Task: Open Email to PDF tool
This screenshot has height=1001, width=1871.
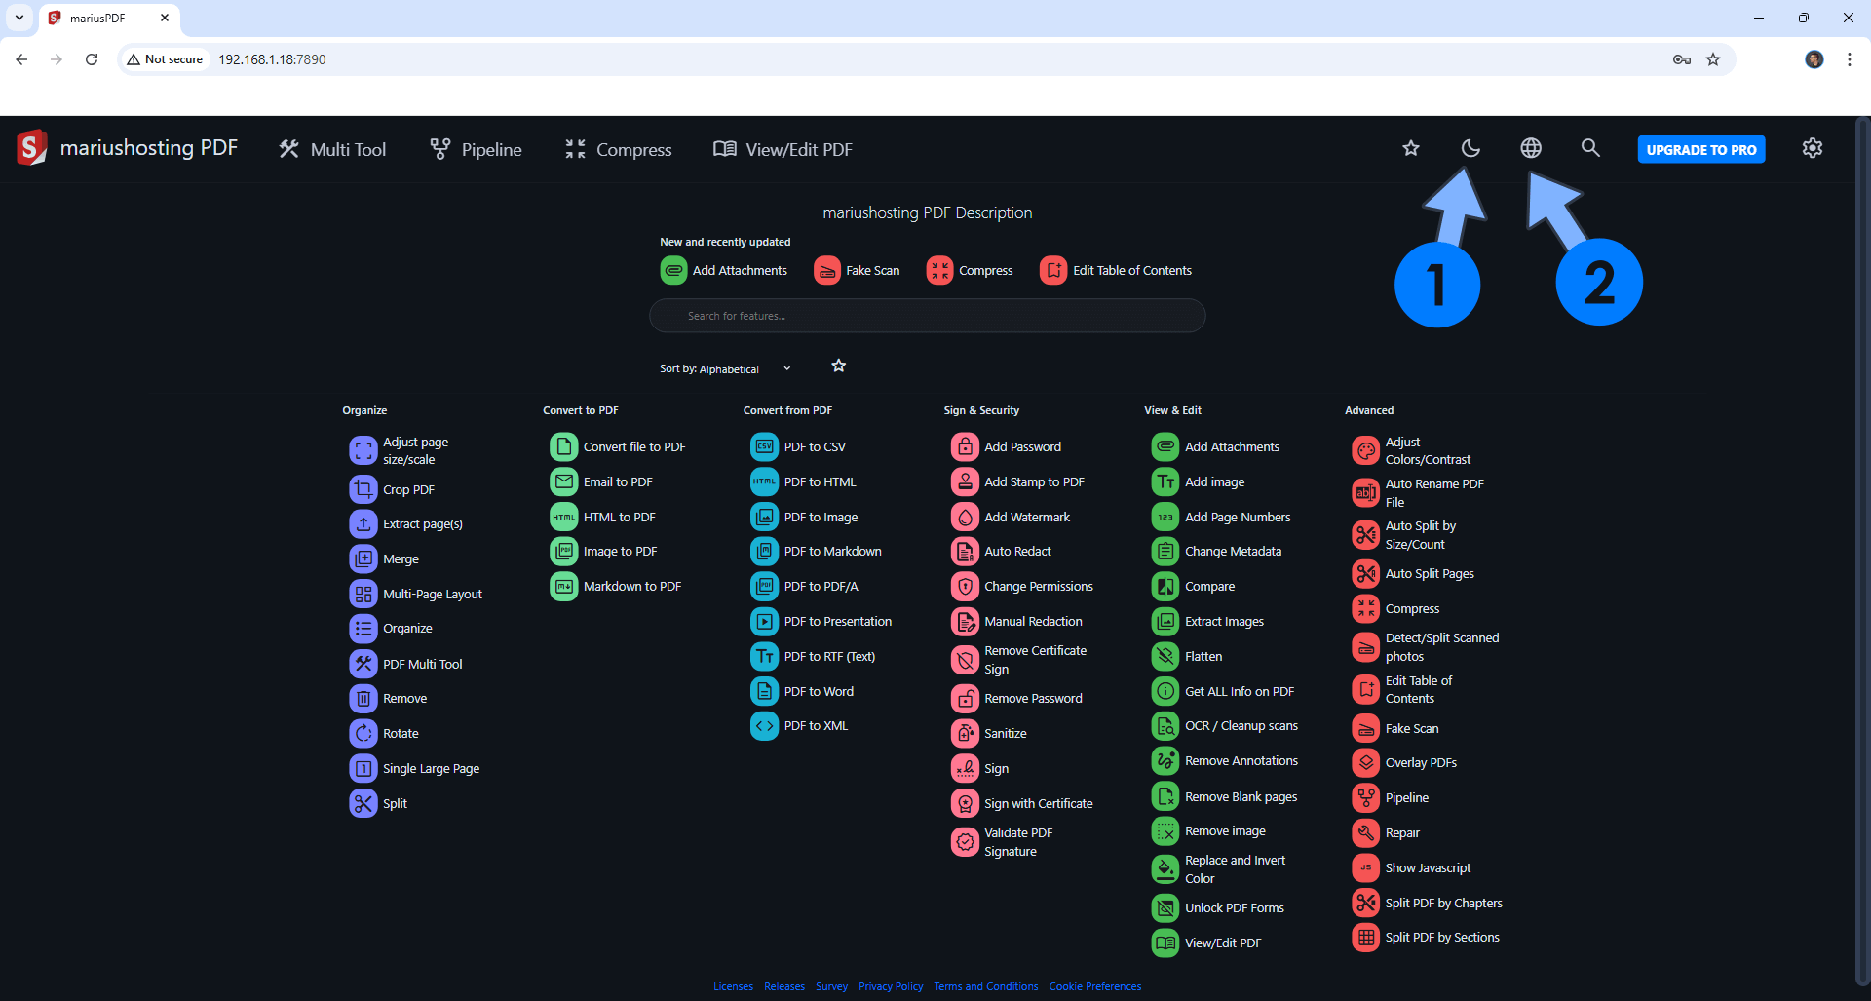Action: point(602,481)
